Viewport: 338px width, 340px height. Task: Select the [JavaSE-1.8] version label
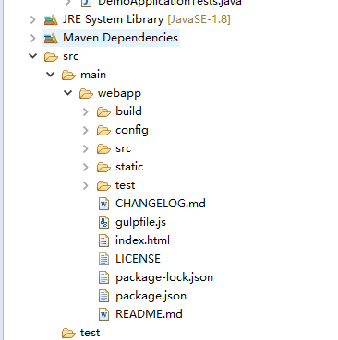pos(199,19)
